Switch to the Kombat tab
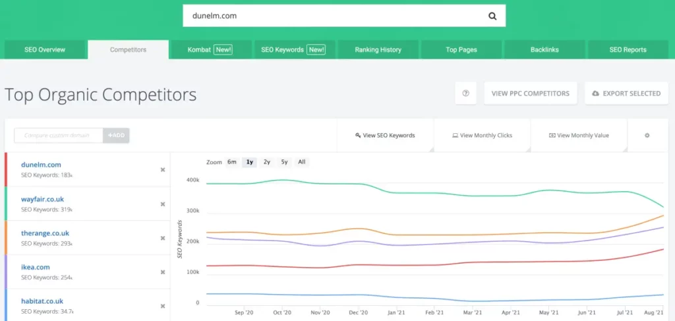 (212, 49)
